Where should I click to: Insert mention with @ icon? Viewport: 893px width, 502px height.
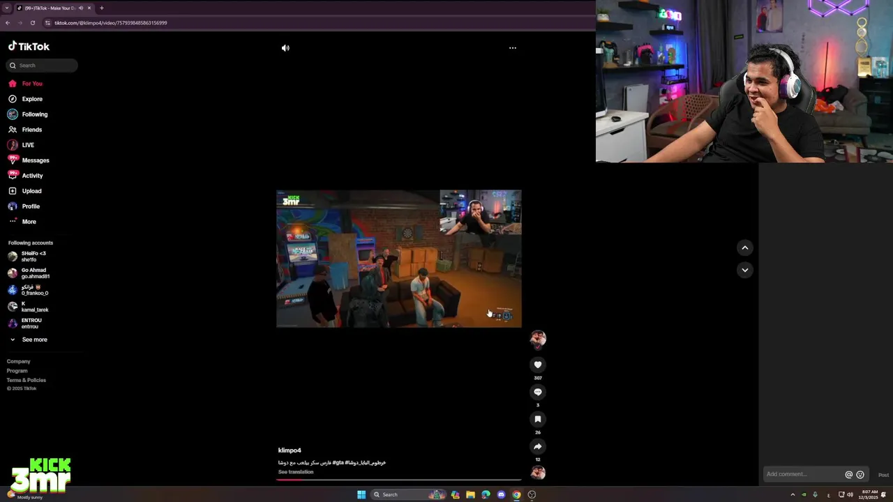tap(849, 475)
